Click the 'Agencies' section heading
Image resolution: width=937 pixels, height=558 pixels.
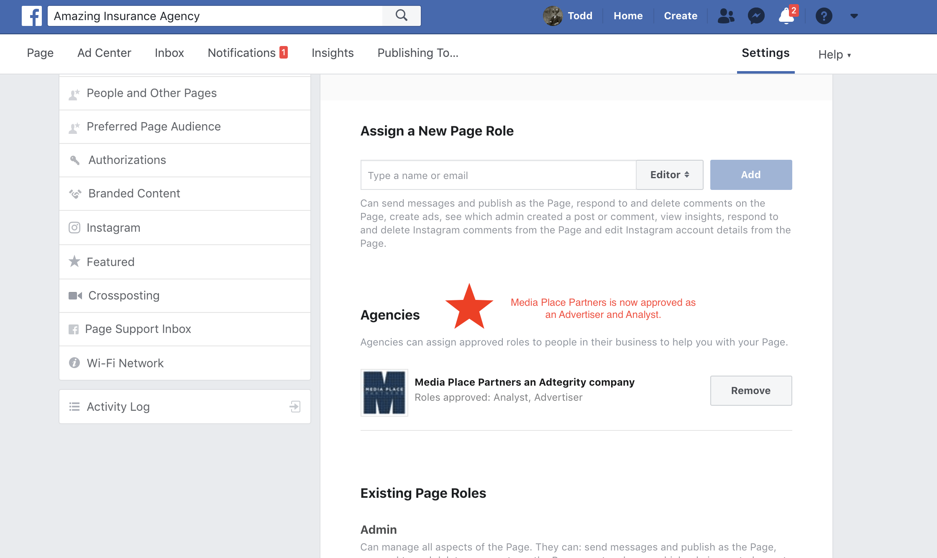click(390, 315)
